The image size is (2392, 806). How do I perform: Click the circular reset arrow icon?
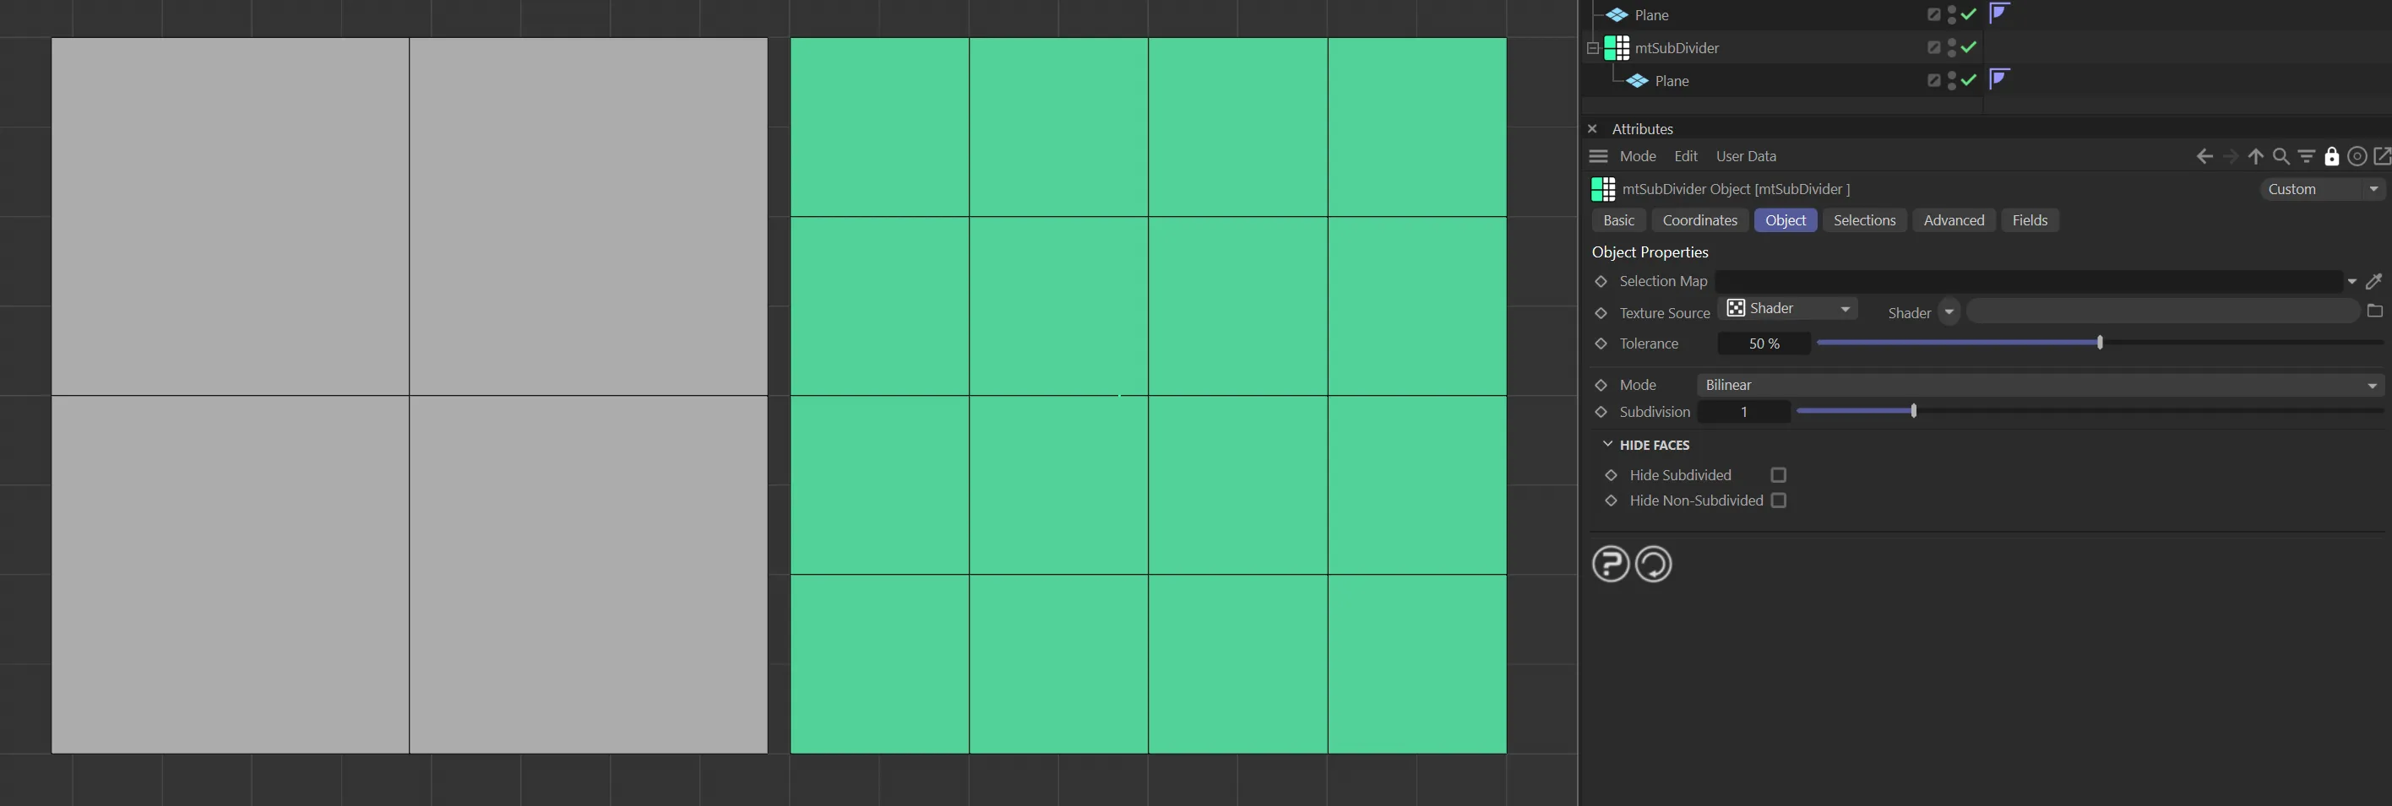pos(1653,564)
